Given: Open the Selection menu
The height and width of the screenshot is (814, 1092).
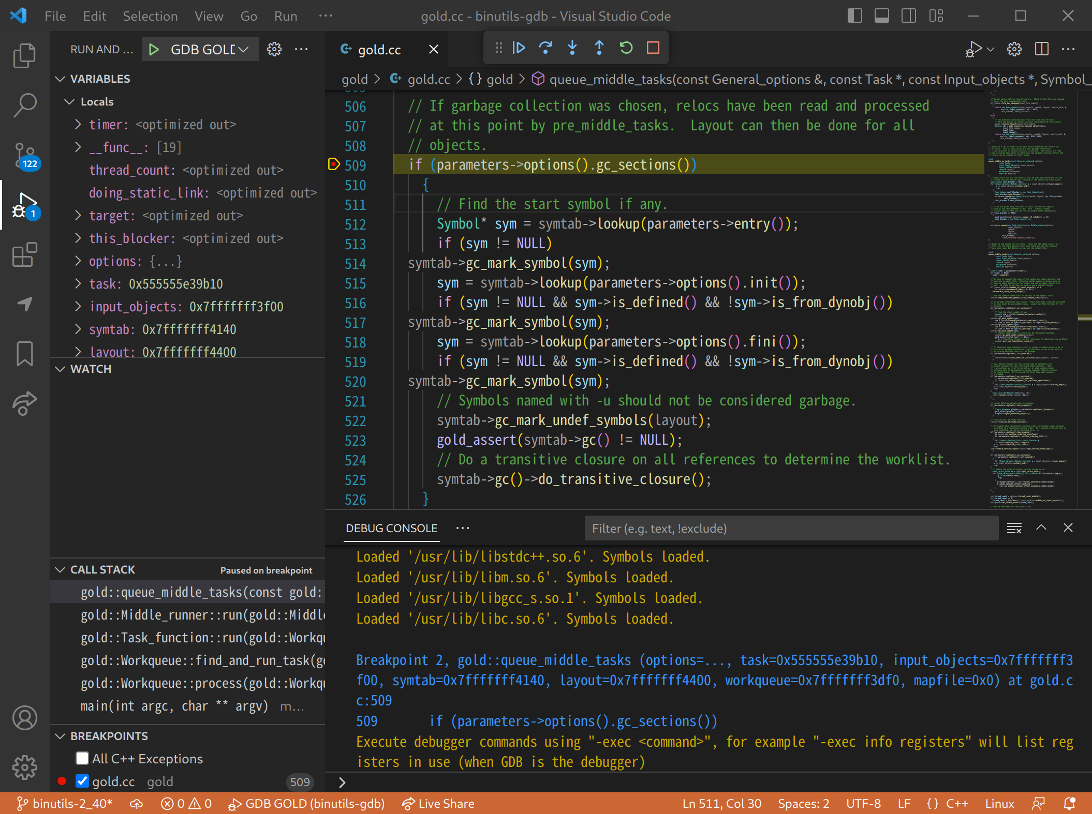Looking at the screenshot, I should pos(150,16).
